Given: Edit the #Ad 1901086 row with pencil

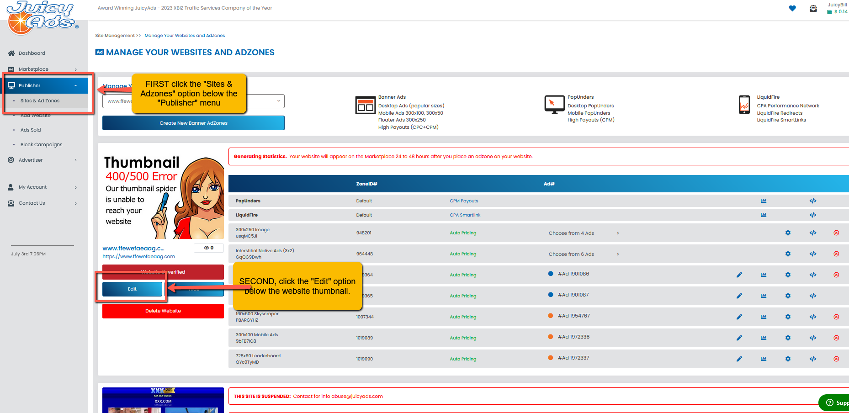Looking at the screenshot, I should [x=739, y=275].
